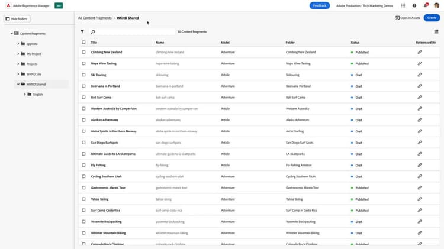Collapse the WKND Shared folder

tap(18, 84)
